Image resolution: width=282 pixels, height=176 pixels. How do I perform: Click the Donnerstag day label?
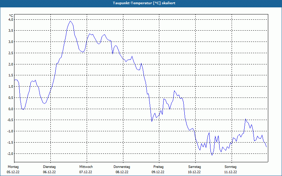122,167
